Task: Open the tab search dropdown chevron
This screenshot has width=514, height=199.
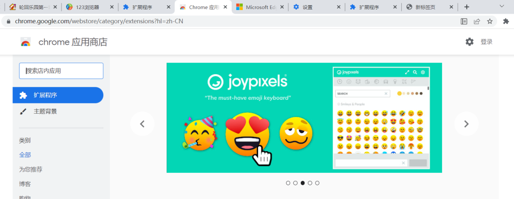Action: (x=502, y=6)
